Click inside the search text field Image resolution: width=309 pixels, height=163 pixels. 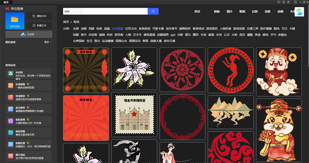tap(115, 11)
